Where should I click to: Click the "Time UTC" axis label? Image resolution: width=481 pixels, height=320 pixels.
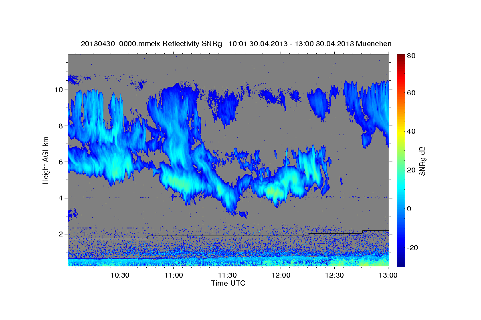click(228, 283)
